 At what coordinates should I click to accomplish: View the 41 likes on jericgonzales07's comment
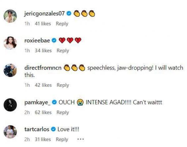point(43,24)
